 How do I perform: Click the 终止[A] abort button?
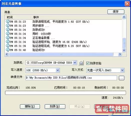coord(80,106)
